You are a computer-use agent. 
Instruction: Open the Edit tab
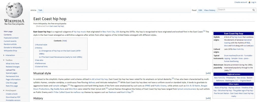(200, 10)
